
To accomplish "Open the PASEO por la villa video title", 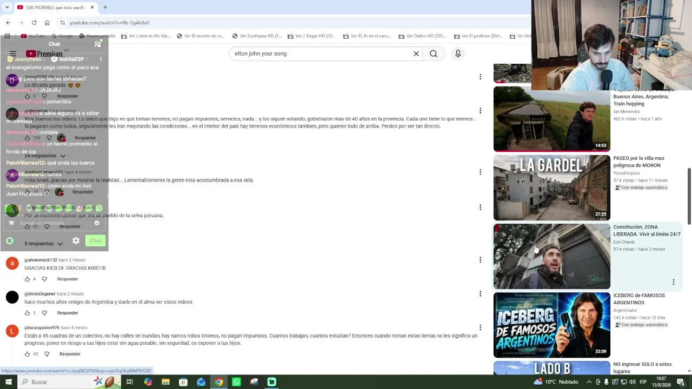I will click(x=638, y=162).
